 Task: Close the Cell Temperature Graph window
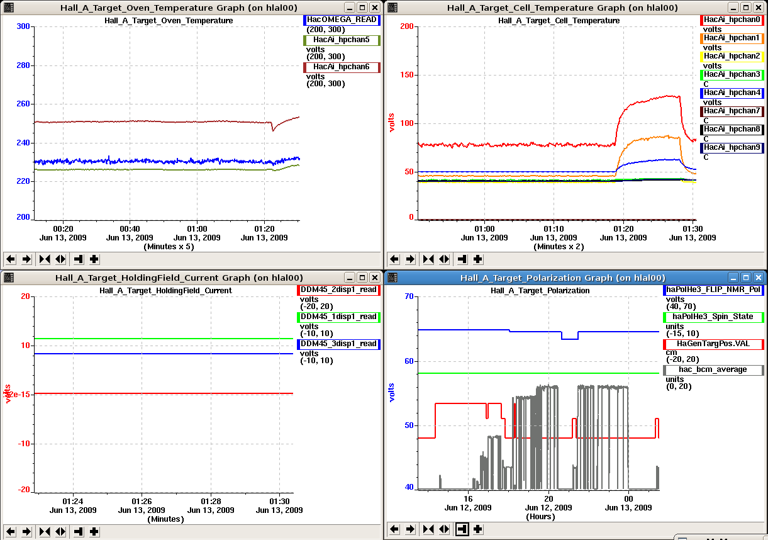coord(759,8)
